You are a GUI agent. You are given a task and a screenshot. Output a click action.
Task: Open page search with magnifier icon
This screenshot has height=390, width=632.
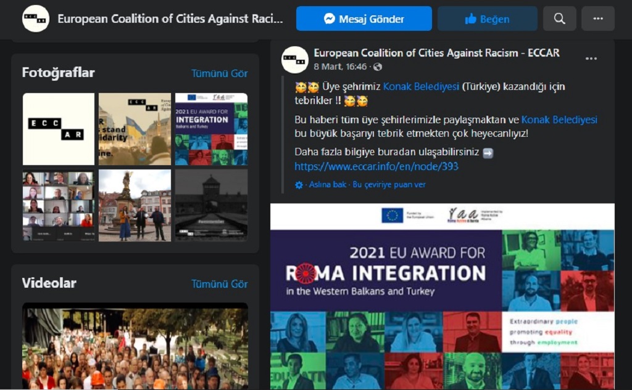pyautogui.click(x=559, y=18)
